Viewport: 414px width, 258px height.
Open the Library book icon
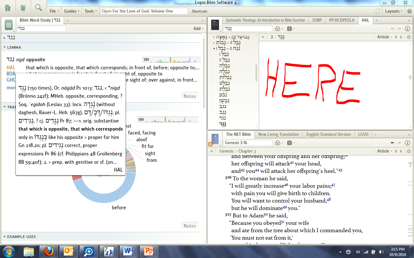[23, 7]
